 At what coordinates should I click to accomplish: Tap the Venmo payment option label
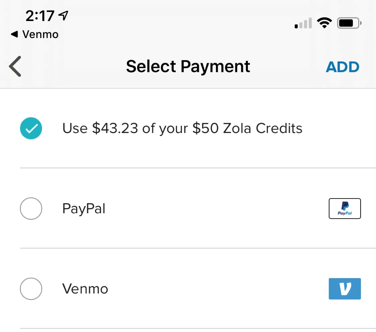85,289
